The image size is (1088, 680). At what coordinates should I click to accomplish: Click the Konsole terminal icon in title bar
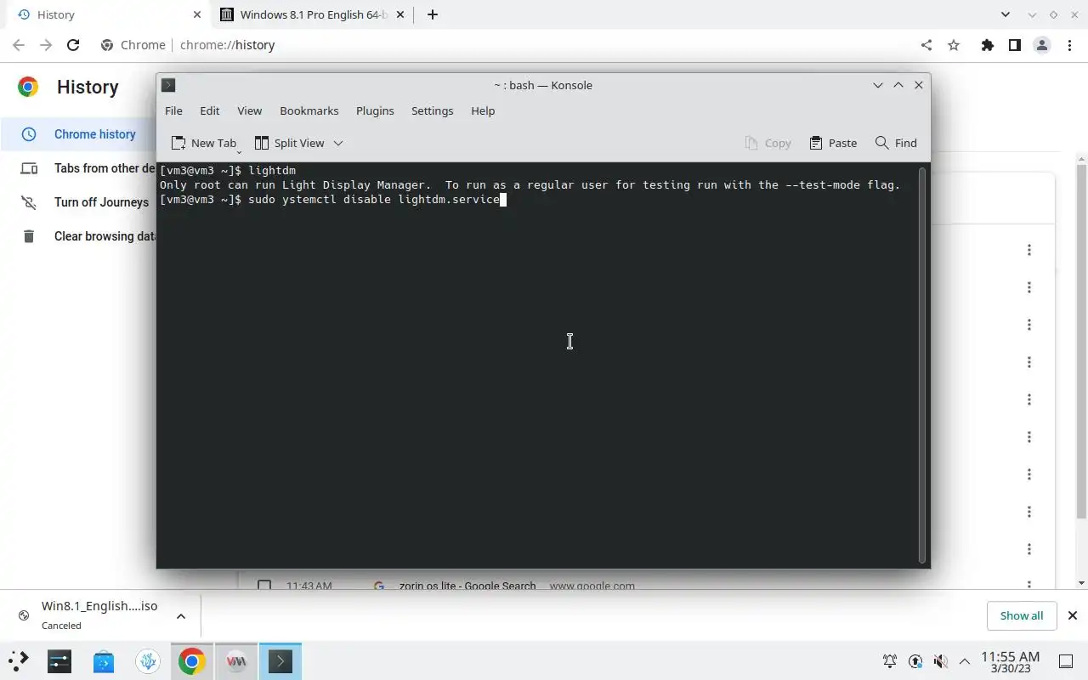pos(168,85)
